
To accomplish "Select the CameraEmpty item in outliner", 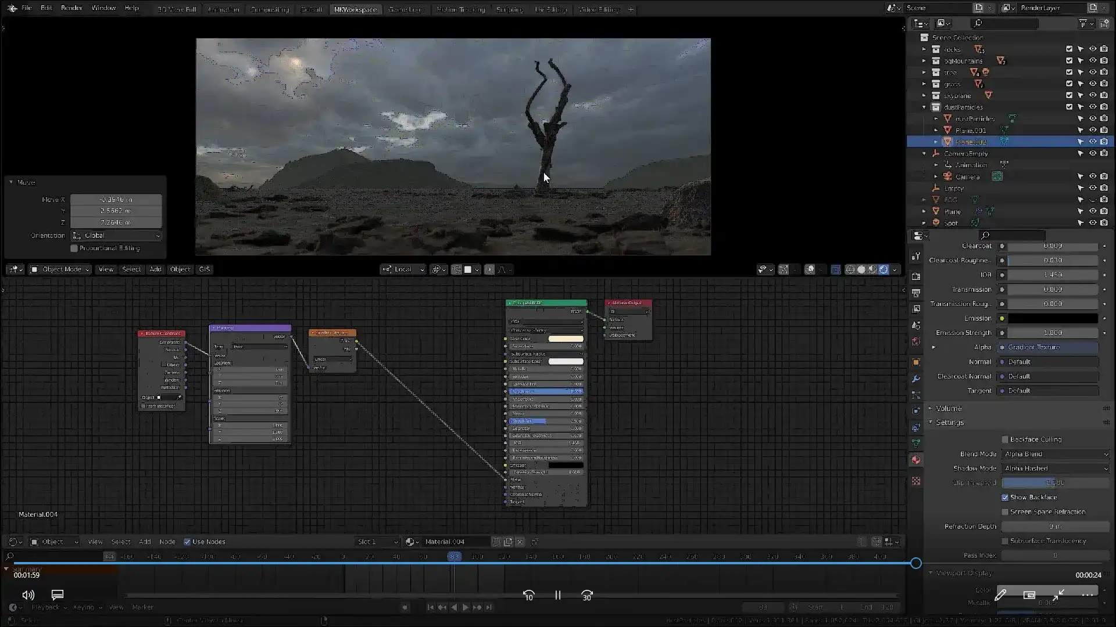I will [965, 153].
